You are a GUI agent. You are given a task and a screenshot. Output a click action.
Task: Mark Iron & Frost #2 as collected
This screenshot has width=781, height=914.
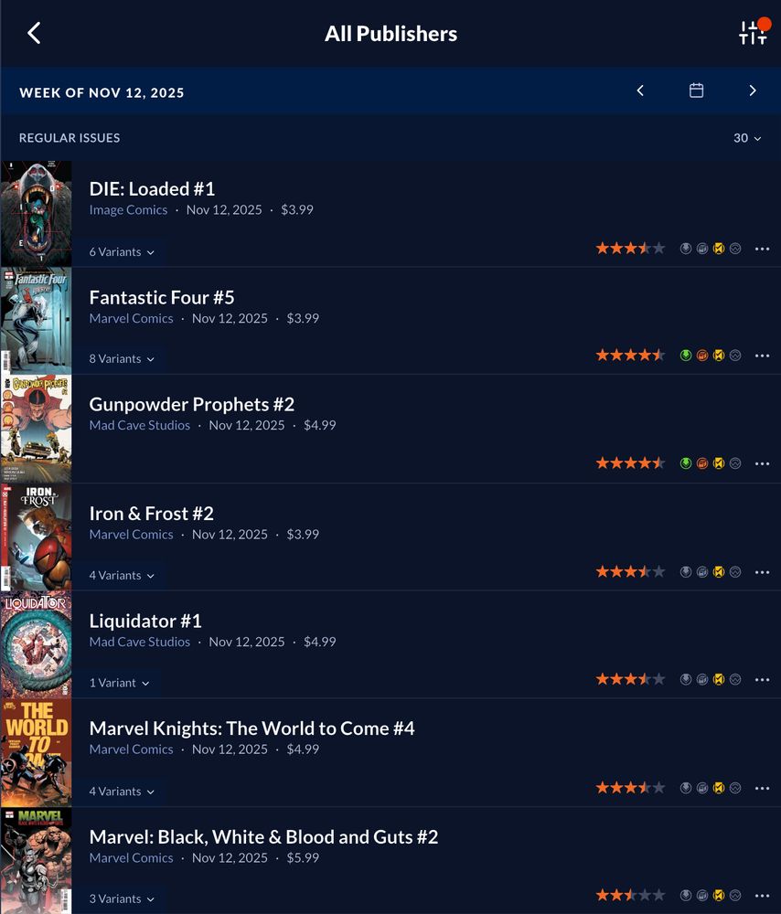(702, 572)
